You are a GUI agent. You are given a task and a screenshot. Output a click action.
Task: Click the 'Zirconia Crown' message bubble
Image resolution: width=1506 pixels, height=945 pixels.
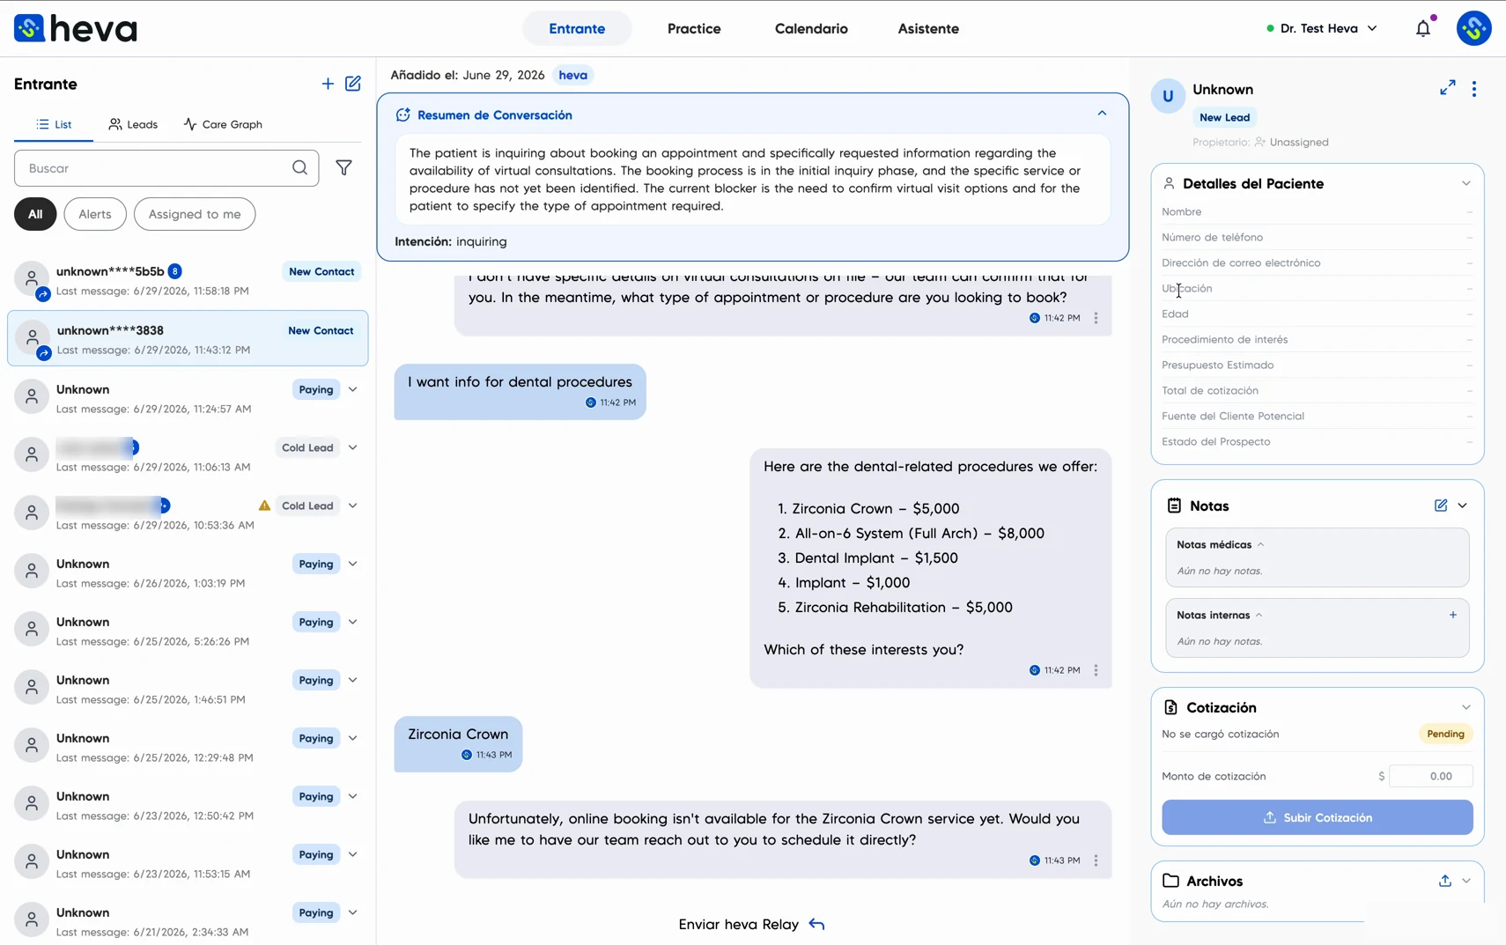[x=458, y=743]
